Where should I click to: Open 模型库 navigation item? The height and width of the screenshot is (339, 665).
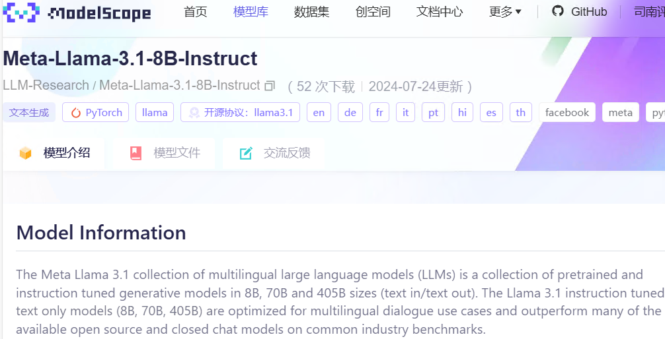251,11
